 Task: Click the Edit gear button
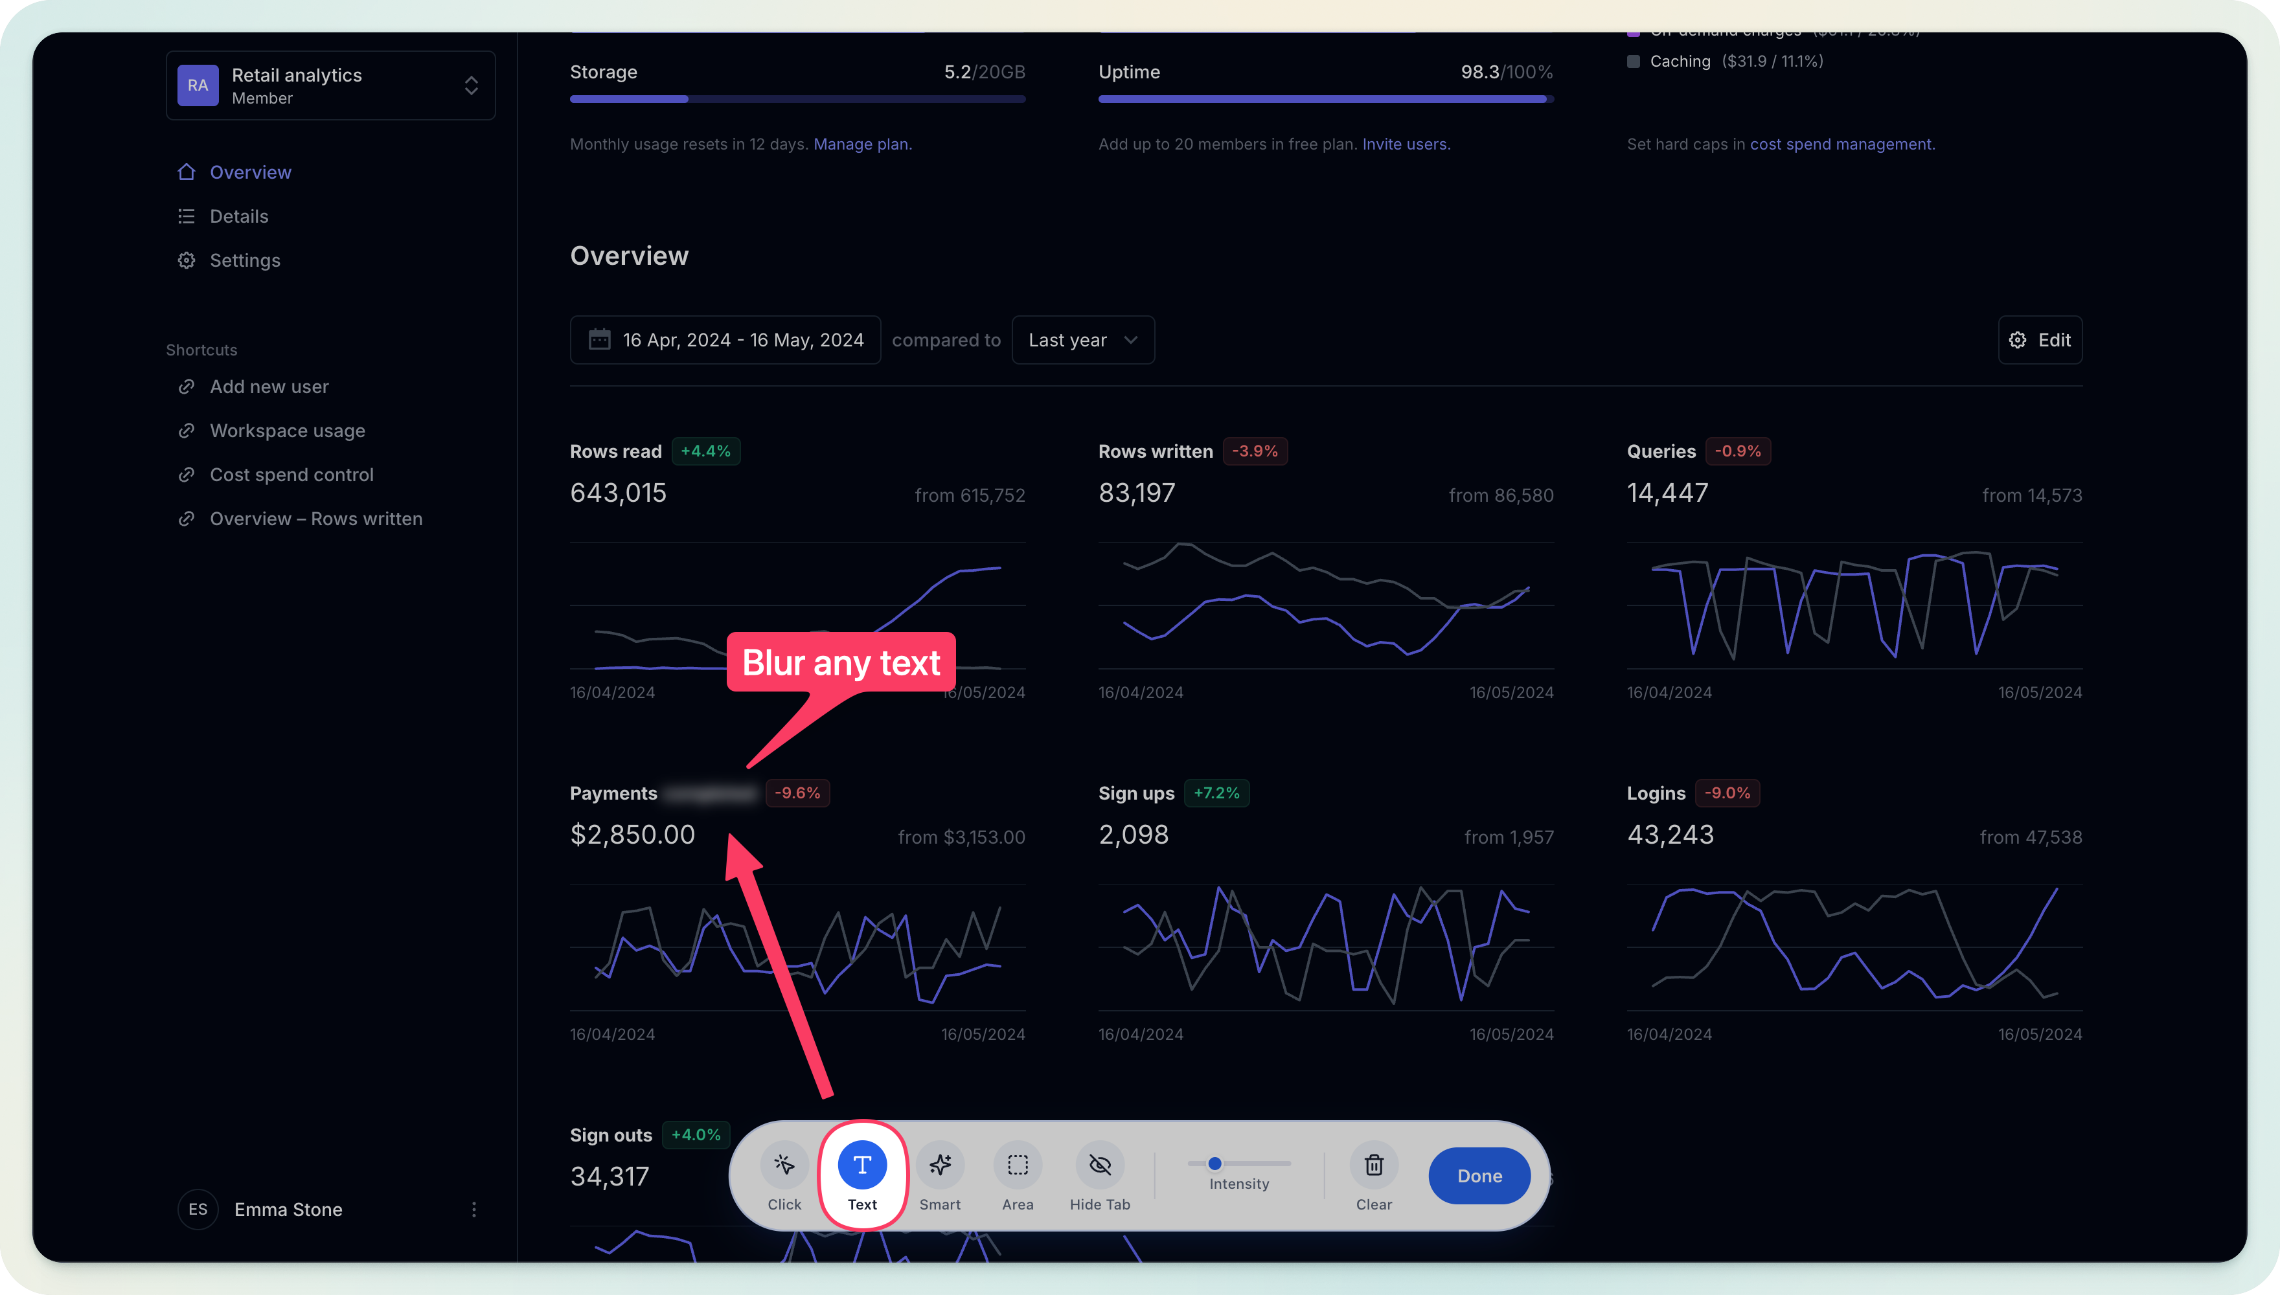click(2040, 340)
